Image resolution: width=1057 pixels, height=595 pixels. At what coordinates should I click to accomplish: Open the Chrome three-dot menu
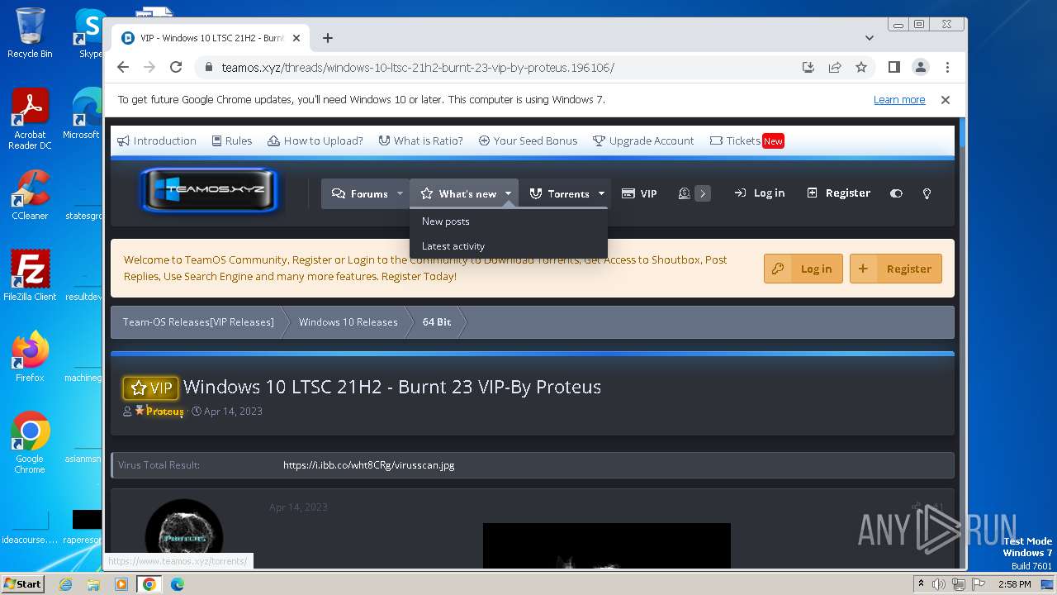(x=947, y=67)
